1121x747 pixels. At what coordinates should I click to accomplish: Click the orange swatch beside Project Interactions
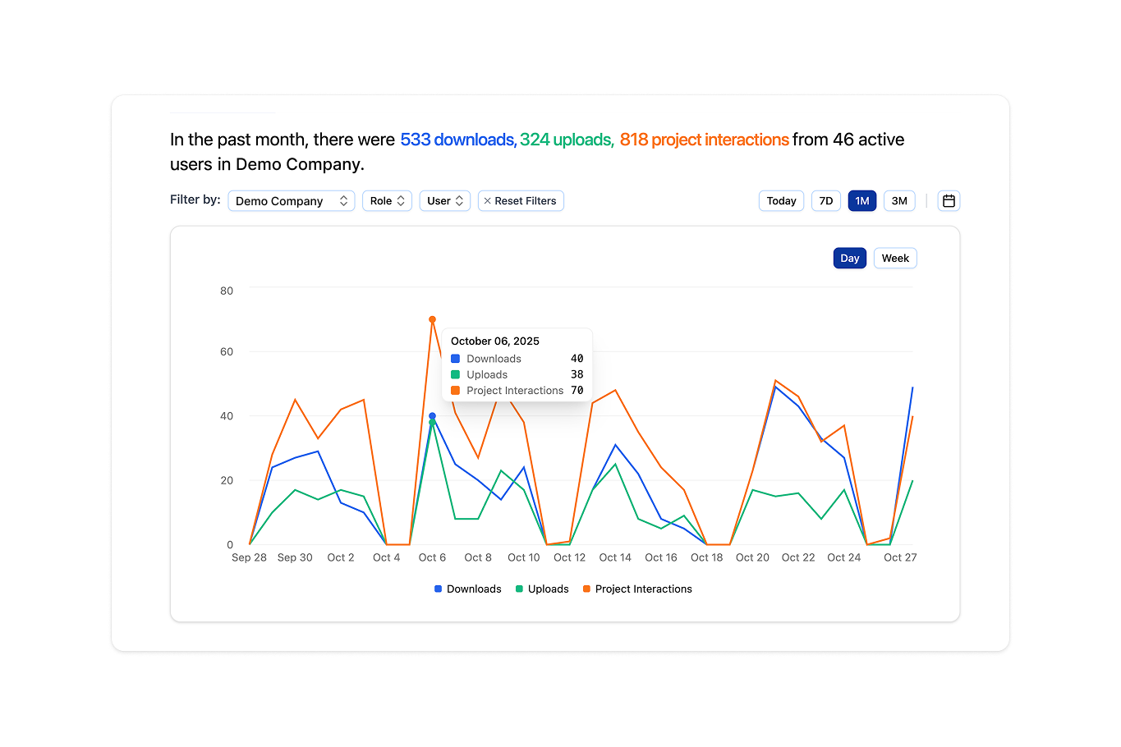coord(454,390)
